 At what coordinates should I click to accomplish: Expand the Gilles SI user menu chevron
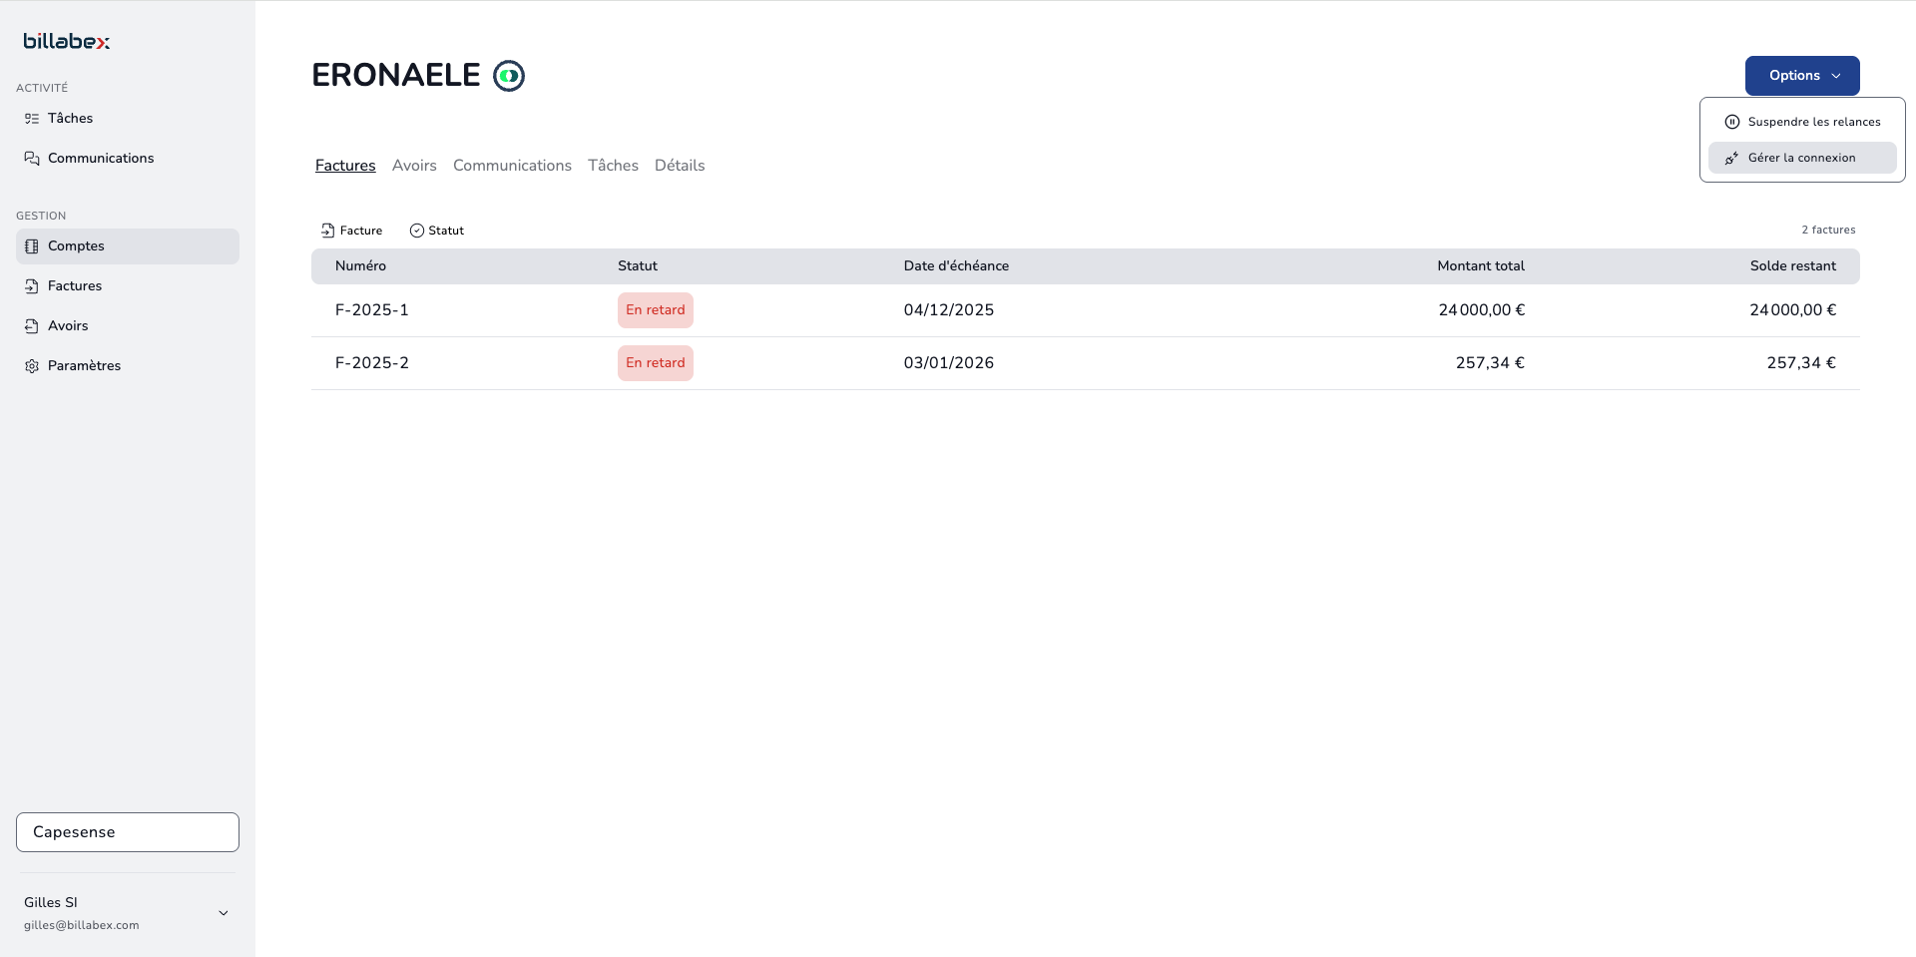(224, 913)
